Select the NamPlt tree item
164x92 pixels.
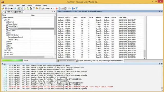[11, 48]
